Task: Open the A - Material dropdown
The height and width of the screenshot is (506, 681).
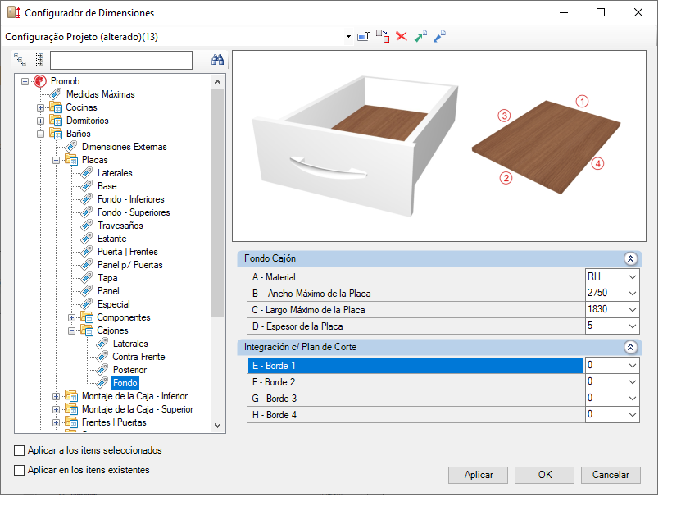Action: pyautogui.click(x=633, y=276)
